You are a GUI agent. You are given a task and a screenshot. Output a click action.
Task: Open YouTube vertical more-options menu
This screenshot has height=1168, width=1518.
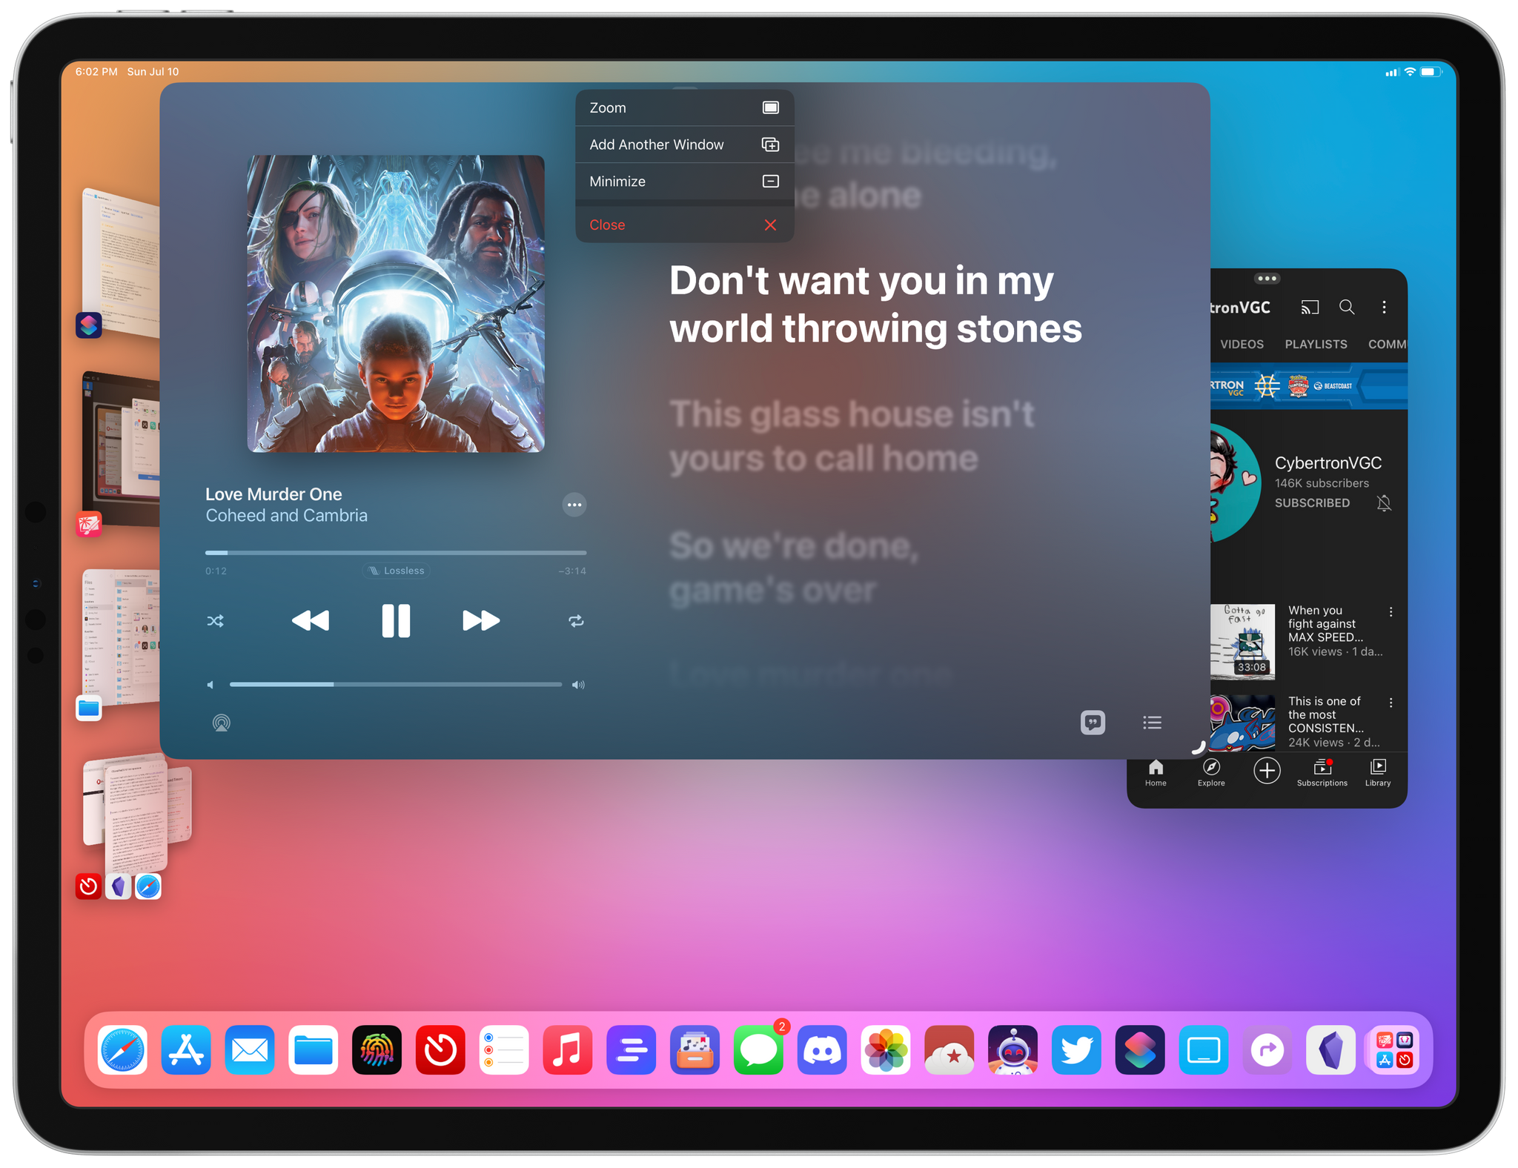(1384, 307)
